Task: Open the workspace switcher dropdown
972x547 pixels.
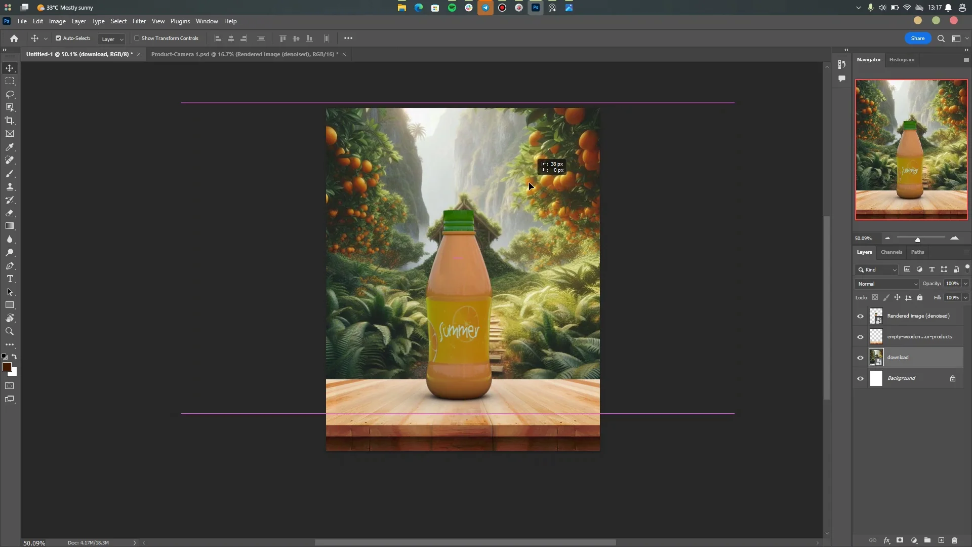Action: [959, 38]
